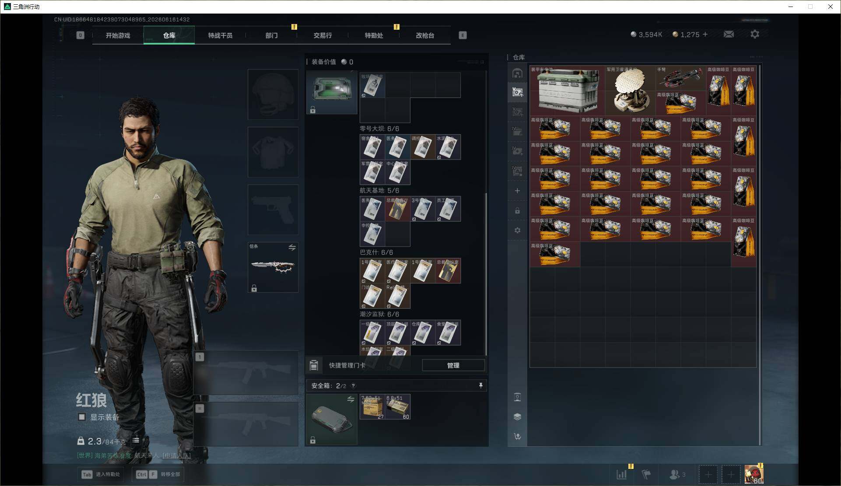Select the third IV-level storage box icon
Screen dimensions: 841x486
[517, 170]
